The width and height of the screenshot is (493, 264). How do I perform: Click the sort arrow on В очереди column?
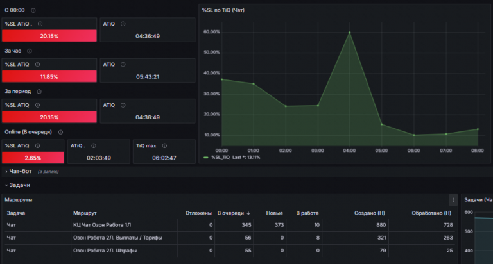pyautogui.click(x=248, y=213)
